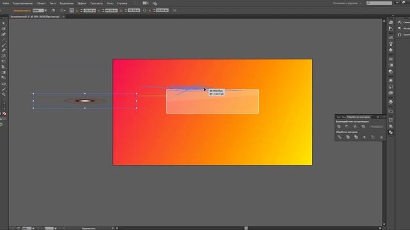Select the lens flare object left of artboard
410x230 pixels.
(x=85, y=101)
